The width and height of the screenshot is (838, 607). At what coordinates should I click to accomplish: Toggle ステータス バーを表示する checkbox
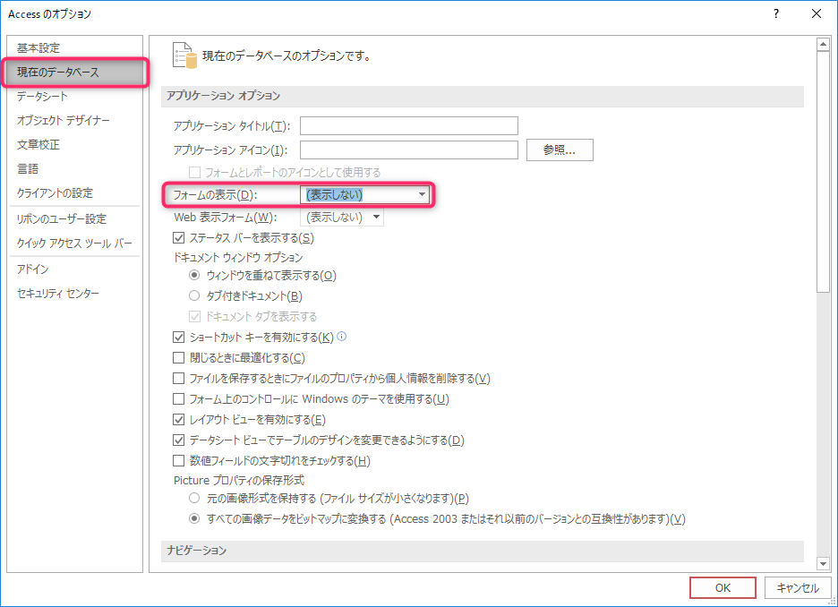[x=178, y=238]
